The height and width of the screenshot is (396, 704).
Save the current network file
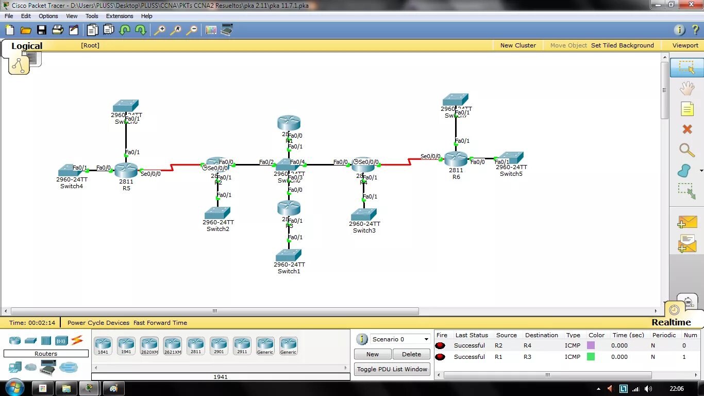point(41,30)
